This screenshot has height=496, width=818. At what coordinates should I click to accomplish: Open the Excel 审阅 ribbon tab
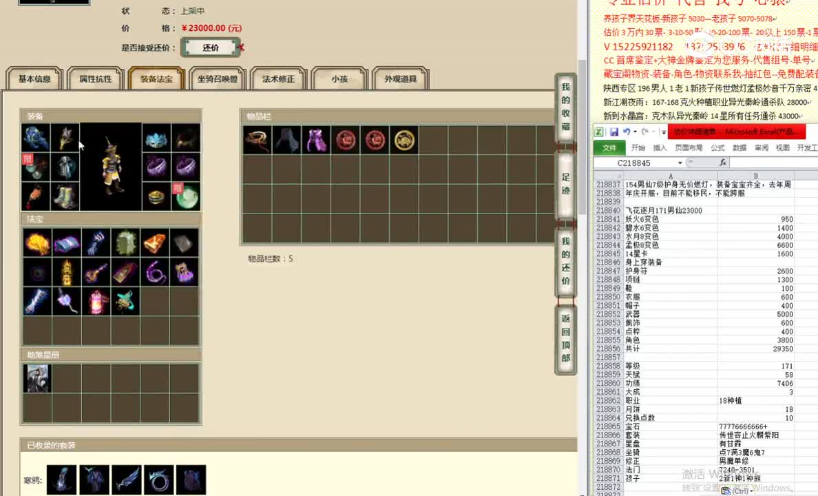(761, 147)
